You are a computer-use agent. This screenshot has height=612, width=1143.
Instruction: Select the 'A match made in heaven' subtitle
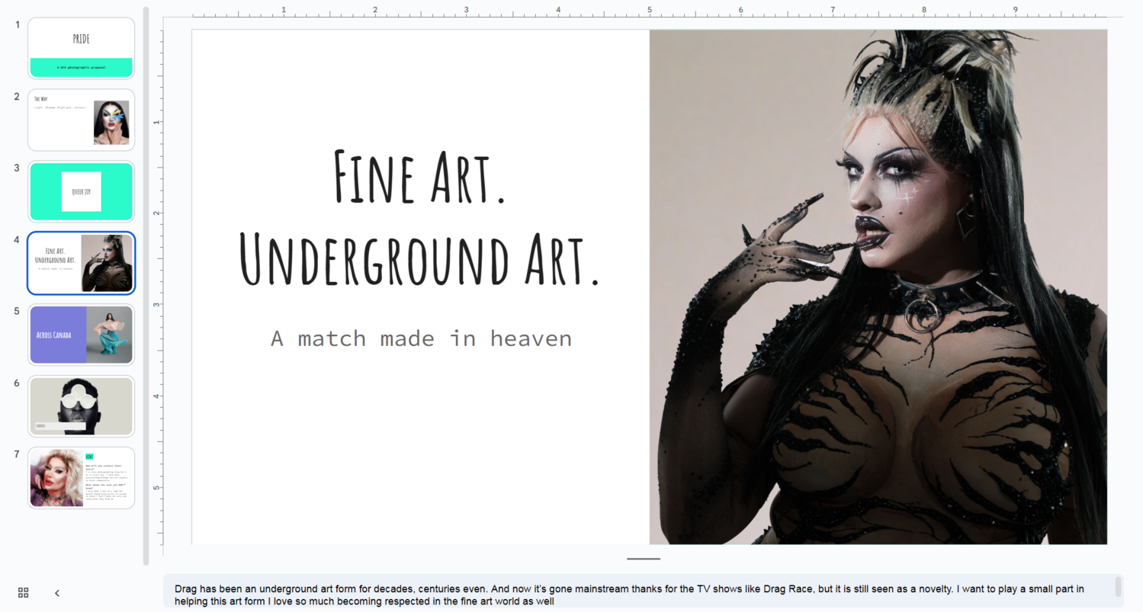421,338
